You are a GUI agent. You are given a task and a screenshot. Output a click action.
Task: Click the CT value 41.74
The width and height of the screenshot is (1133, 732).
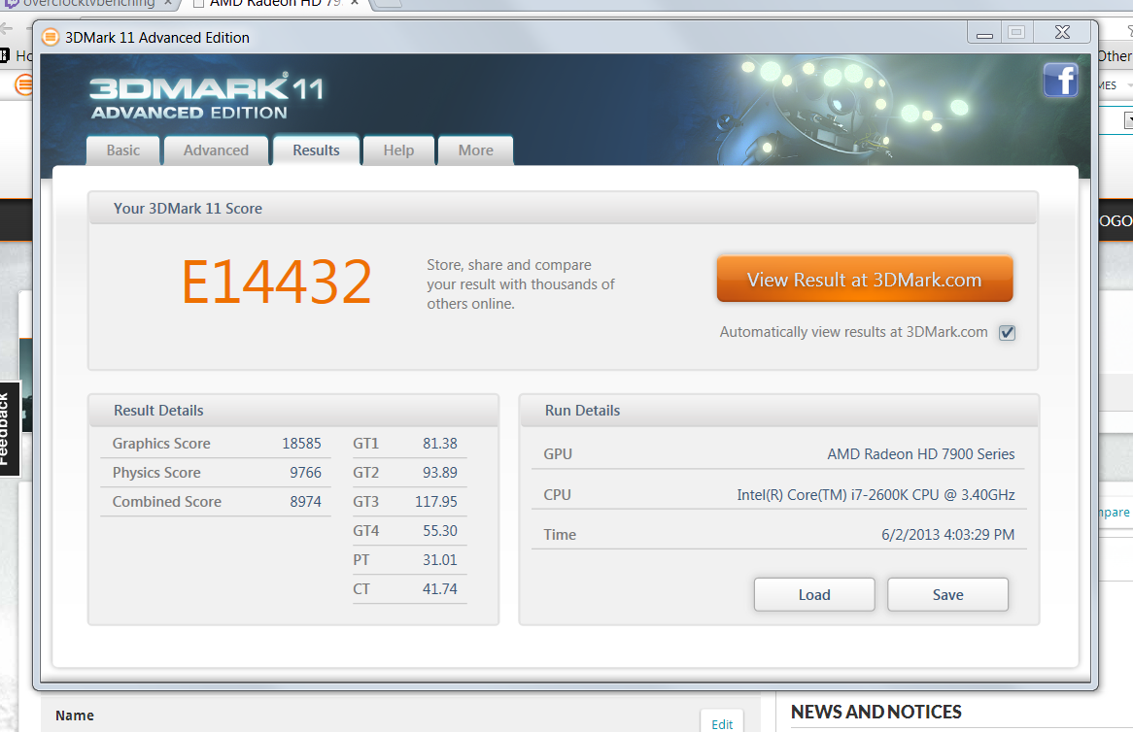click(440, 588)
